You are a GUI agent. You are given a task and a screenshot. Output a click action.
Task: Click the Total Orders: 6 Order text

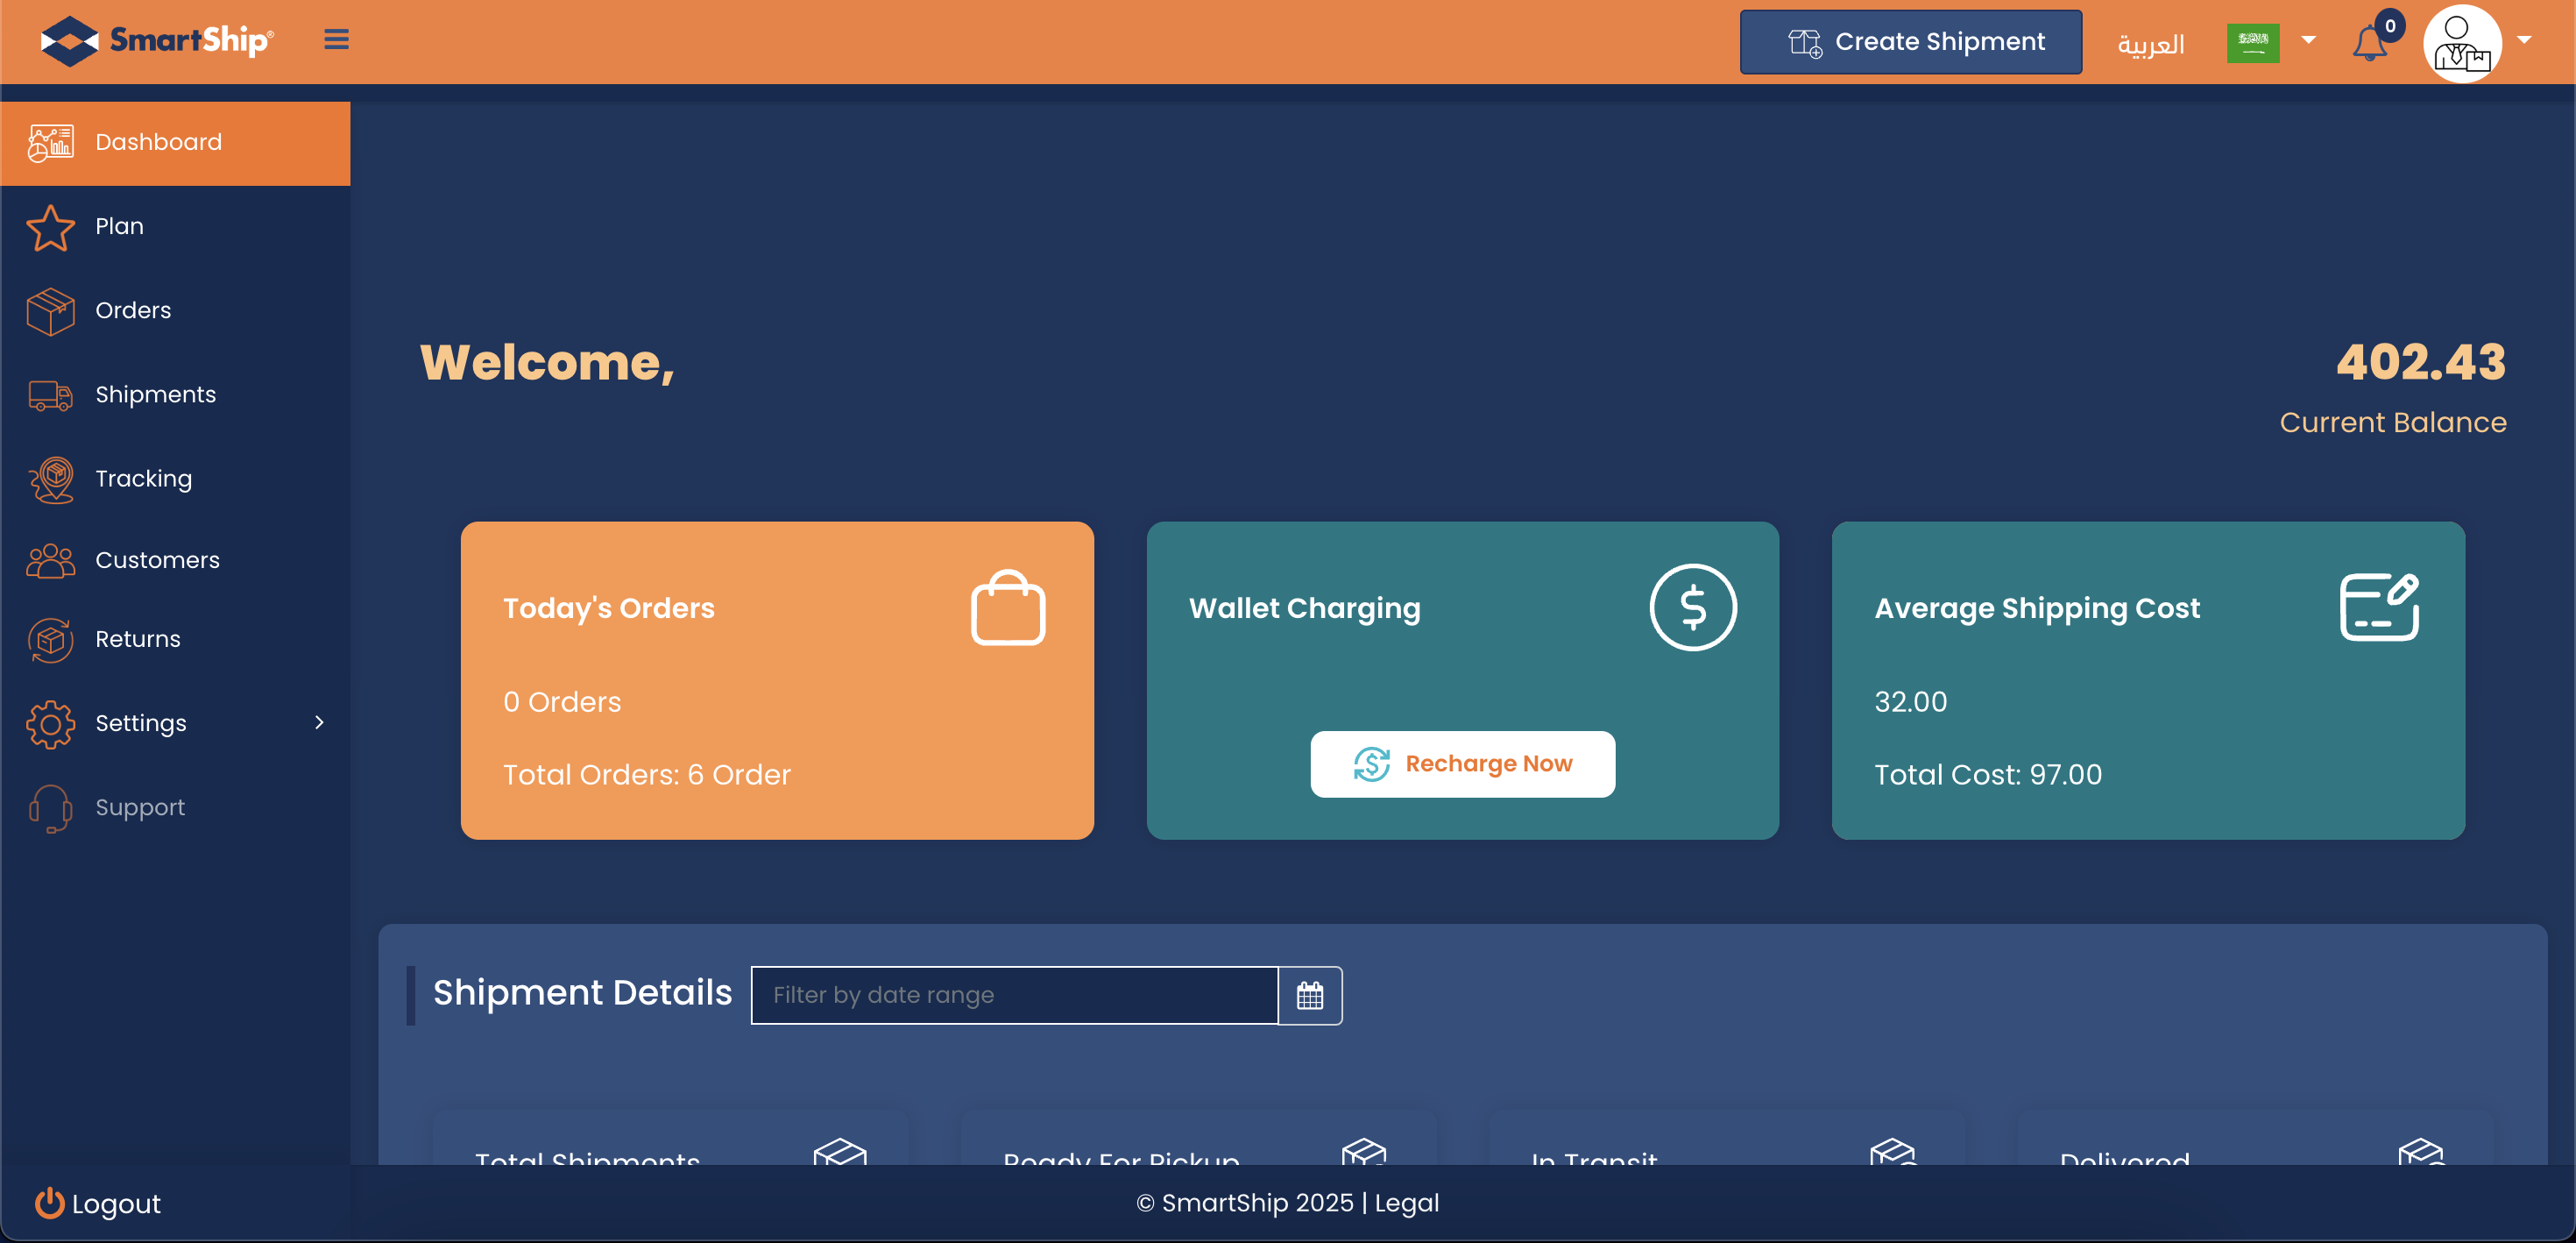(647, 775)
